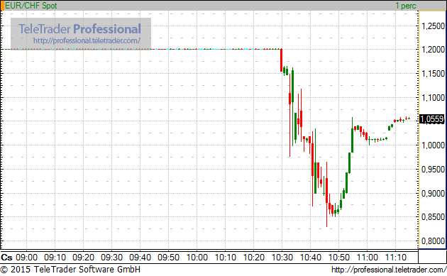Select the lowest red candle near 10:46
This screenshot has width=447, height=276.
coord(326,194)
